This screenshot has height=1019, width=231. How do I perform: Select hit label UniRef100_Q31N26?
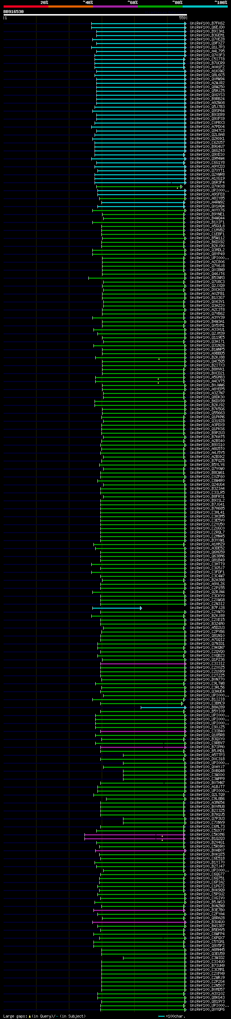[x=207, y=346]
